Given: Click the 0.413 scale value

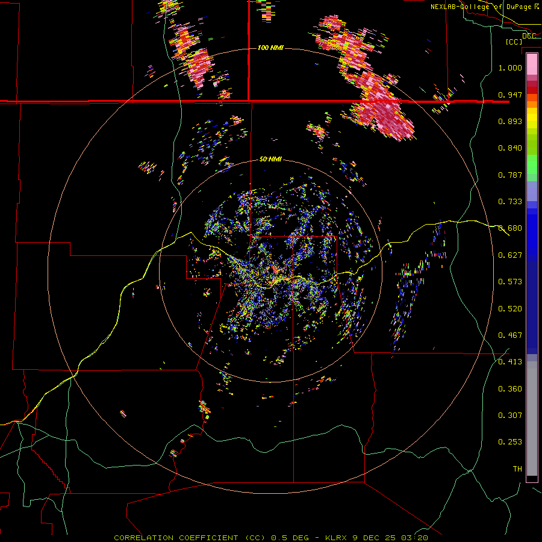Looking at the screenshot, I should [510, 362].
